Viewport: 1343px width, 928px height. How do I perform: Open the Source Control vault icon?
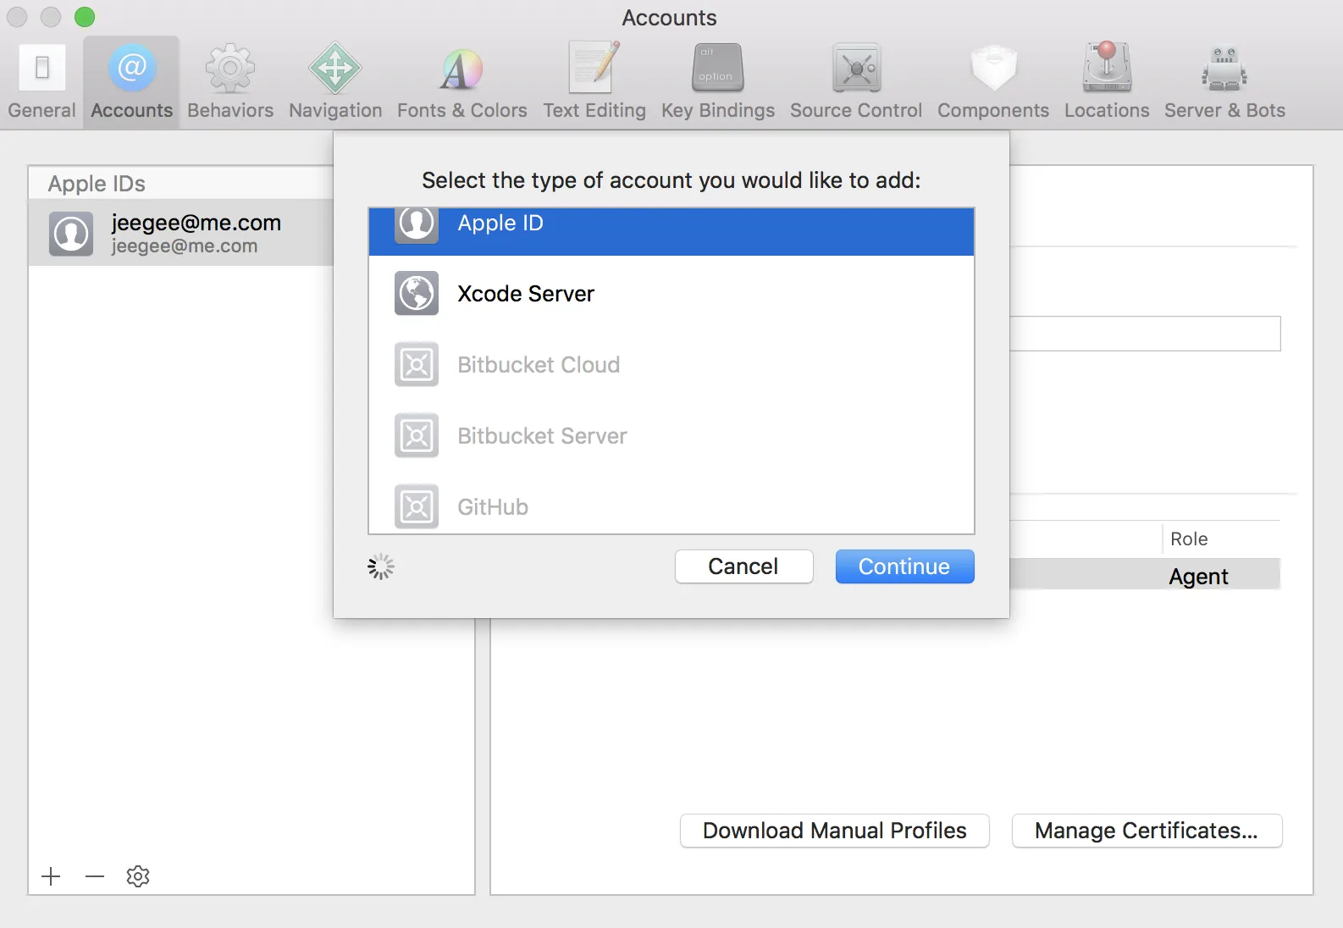pyautogui.click(x=856, y=68)
